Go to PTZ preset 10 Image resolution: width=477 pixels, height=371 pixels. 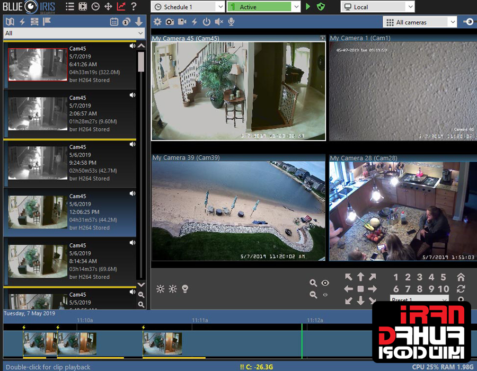pyautogui.click(x=443, y=289)
